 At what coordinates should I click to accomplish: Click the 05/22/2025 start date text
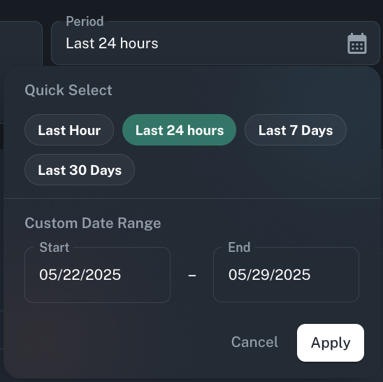[x=80, y=275]
